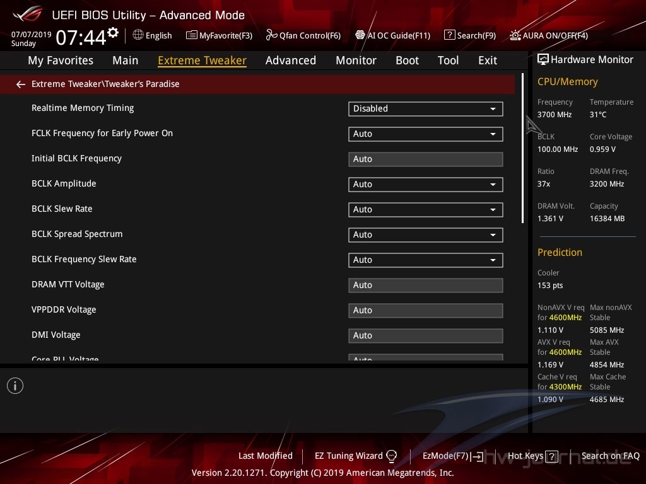Image resolution: width=646 pixels, height=484 pixels.
Task: Select the Extreme Tweaker tab
Action: pos(203,60)
